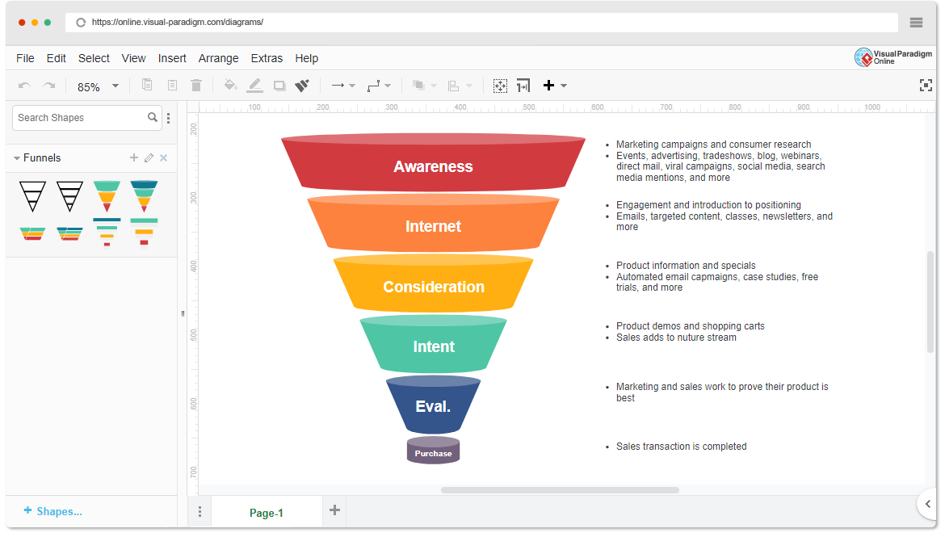Select dark blue-top colored funnel thumbnail
The width and height of the screenshot is (945, 537).
coord(144,196)
